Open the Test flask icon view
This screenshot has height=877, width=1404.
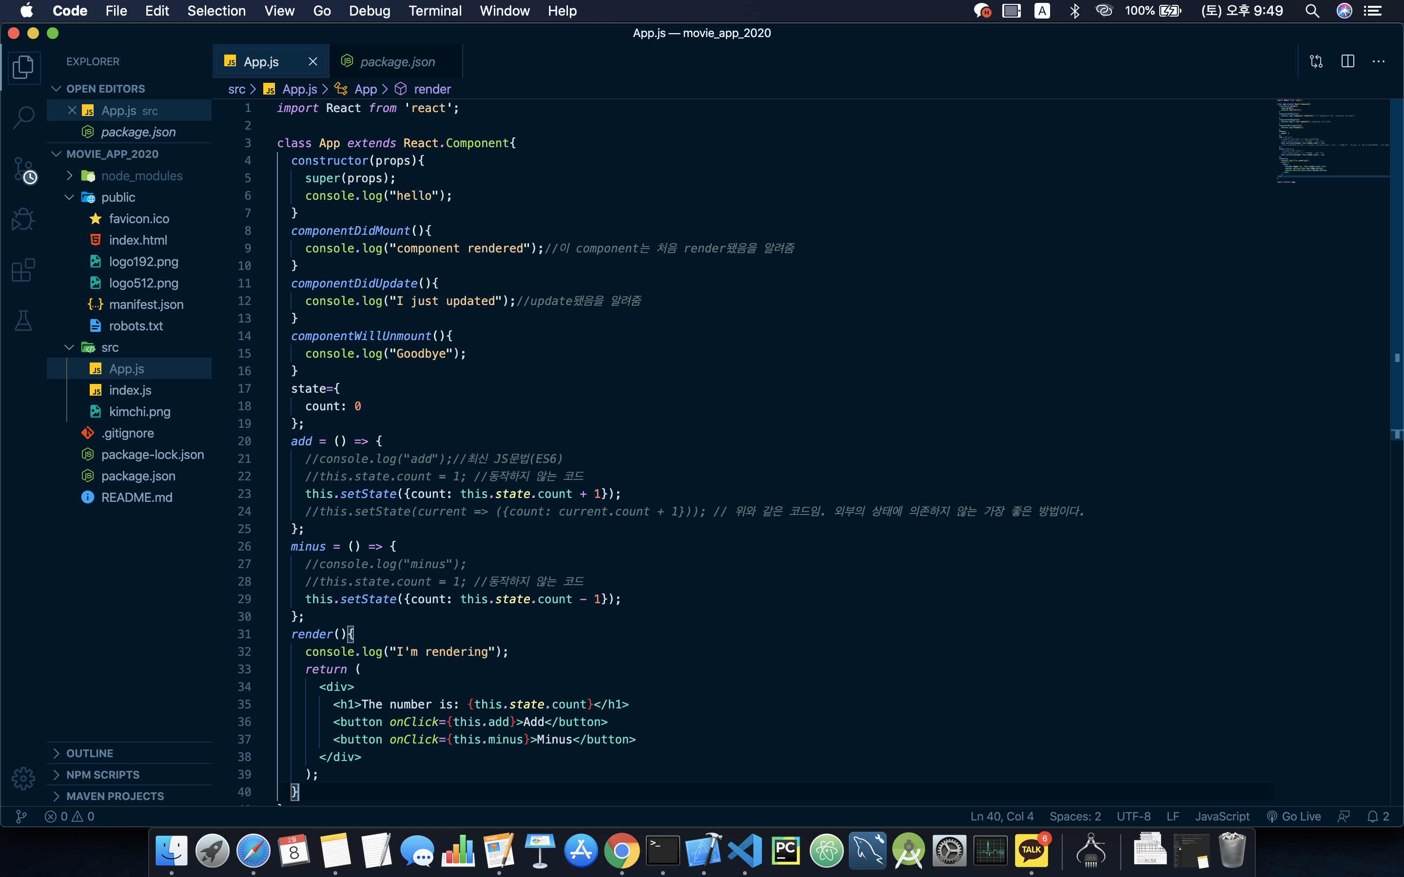click(23, 320)
